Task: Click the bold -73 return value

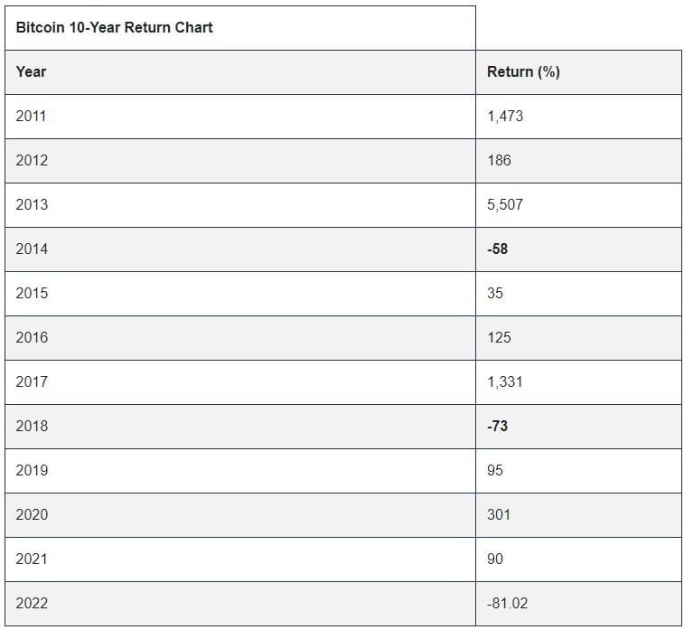Action: point(497,427)
